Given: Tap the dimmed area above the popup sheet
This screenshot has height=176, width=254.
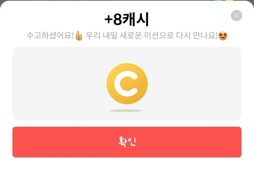Looking at the screenshot, I should click(x=114, y=1).
